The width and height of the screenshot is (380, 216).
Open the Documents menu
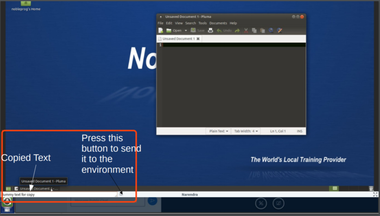[218, 23]
